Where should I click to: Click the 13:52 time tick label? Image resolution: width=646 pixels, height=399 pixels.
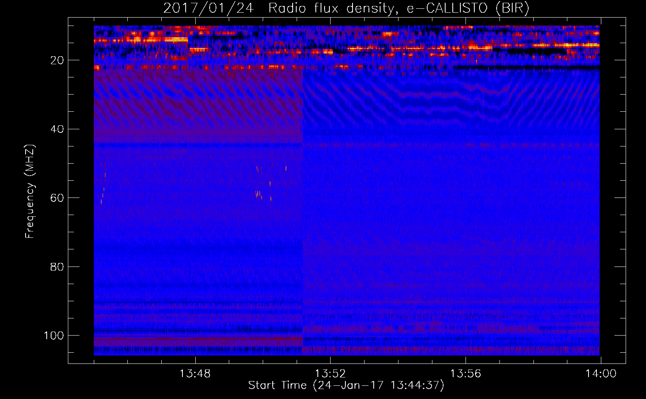point(330,373)
